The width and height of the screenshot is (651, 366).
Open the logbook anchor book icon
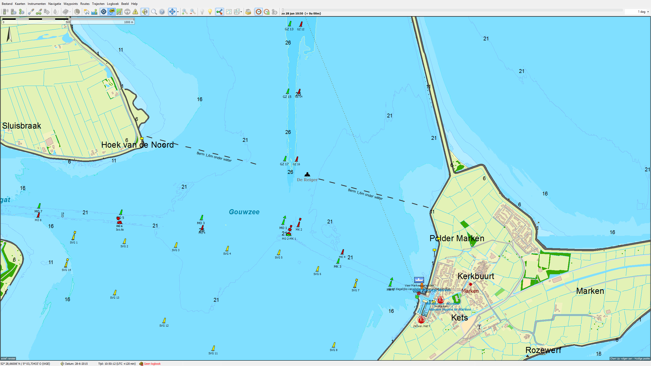coord(66,12)
